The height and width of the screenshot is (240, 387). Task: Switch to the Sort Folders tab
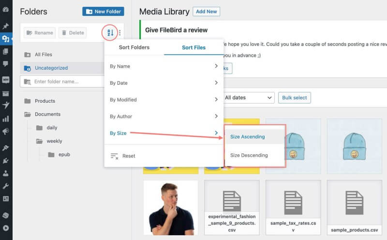[134, 47]
